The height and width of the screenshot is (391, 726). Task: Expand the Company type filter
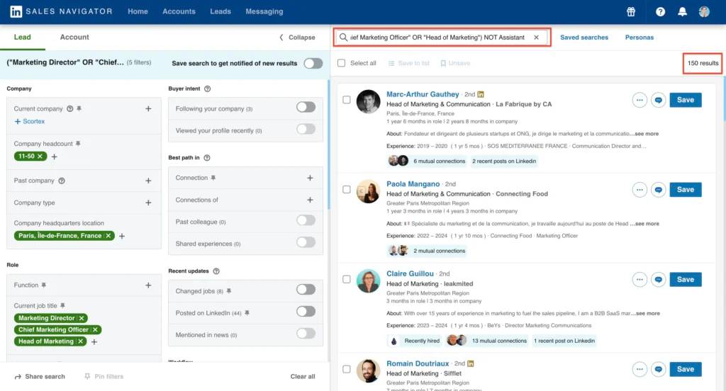148,203
